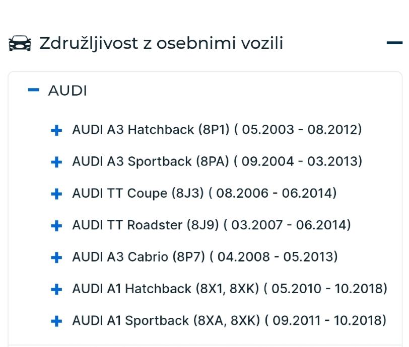Click the Združljivost z osebnimi vozili heading
The image size is (409, 347).
[161, 44]
